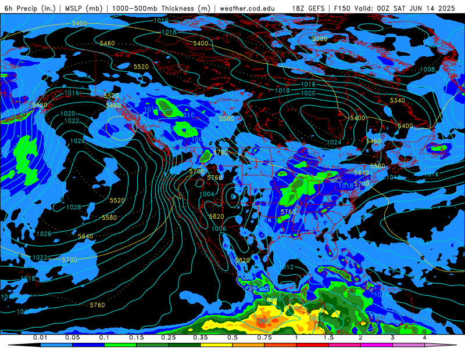465x348 pixels.
Task: Select the lavender 3–4 legend swatch
Action: pos(409,345)
